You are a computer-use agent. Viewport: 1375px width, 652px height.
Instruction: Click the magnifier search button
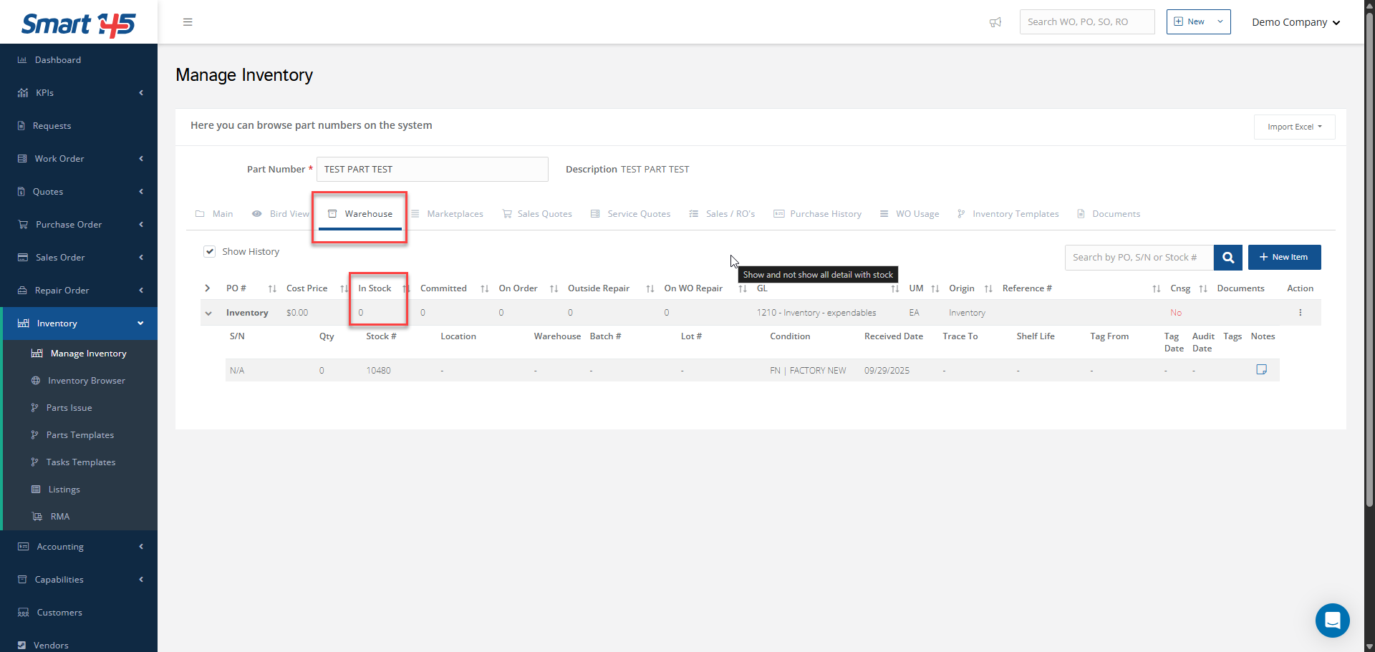pos(1227,258)
